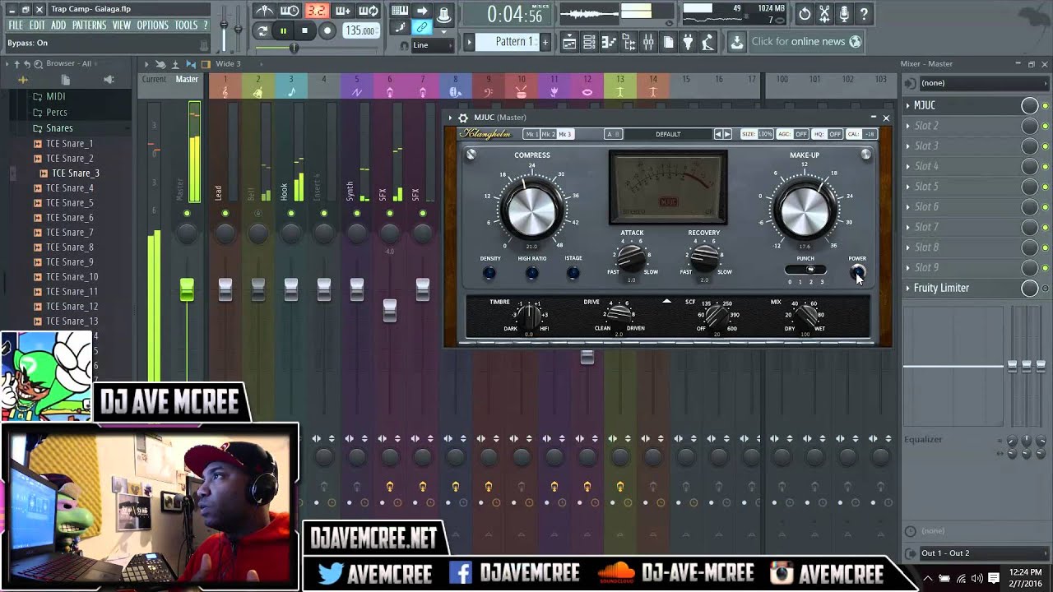
Task: Open the TOOLS menu
Action: click(186, 25)
